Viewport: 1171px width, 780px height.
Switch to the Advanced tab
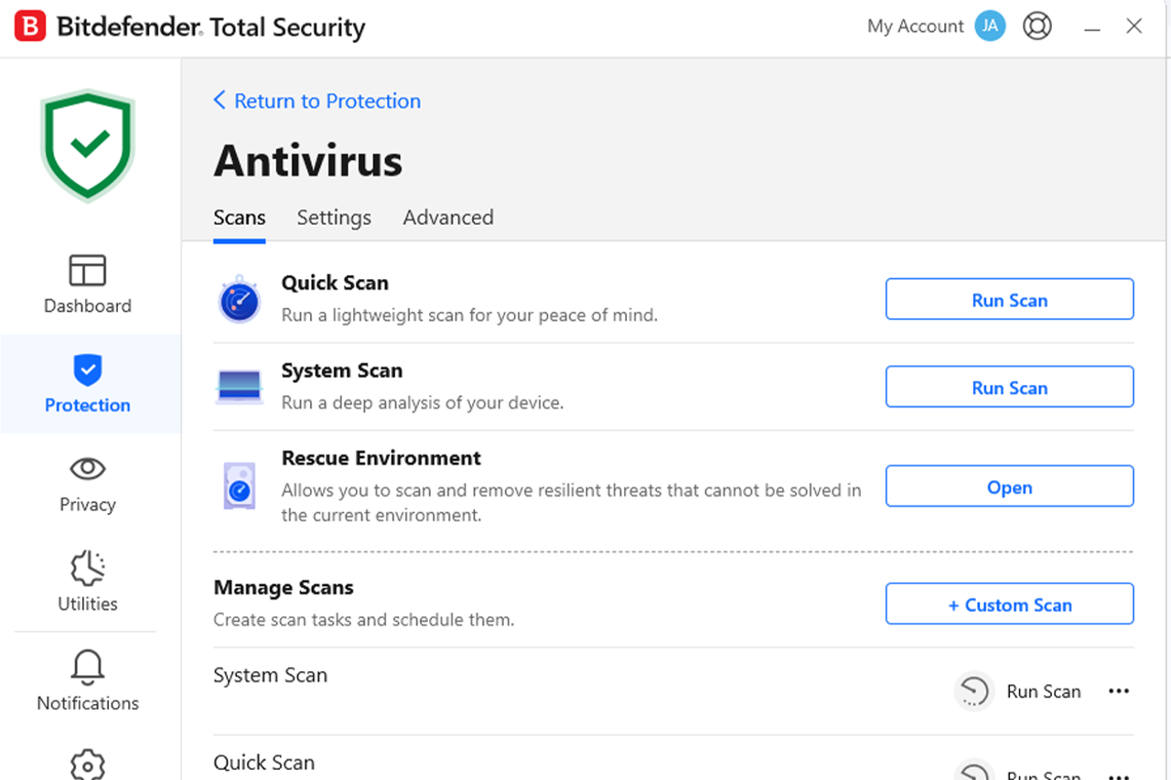click(448, 218)
